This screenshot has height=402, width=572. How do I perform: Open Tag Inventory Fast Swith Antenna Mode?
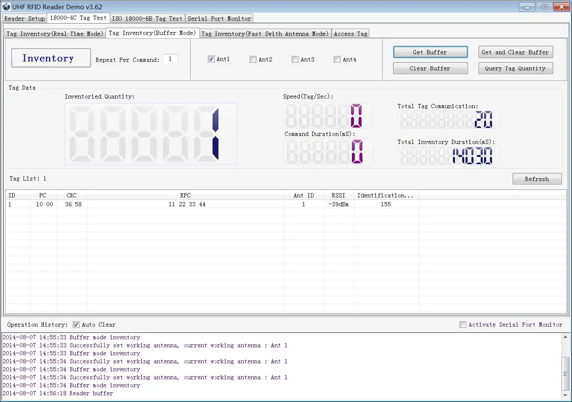tap(265, 33)
